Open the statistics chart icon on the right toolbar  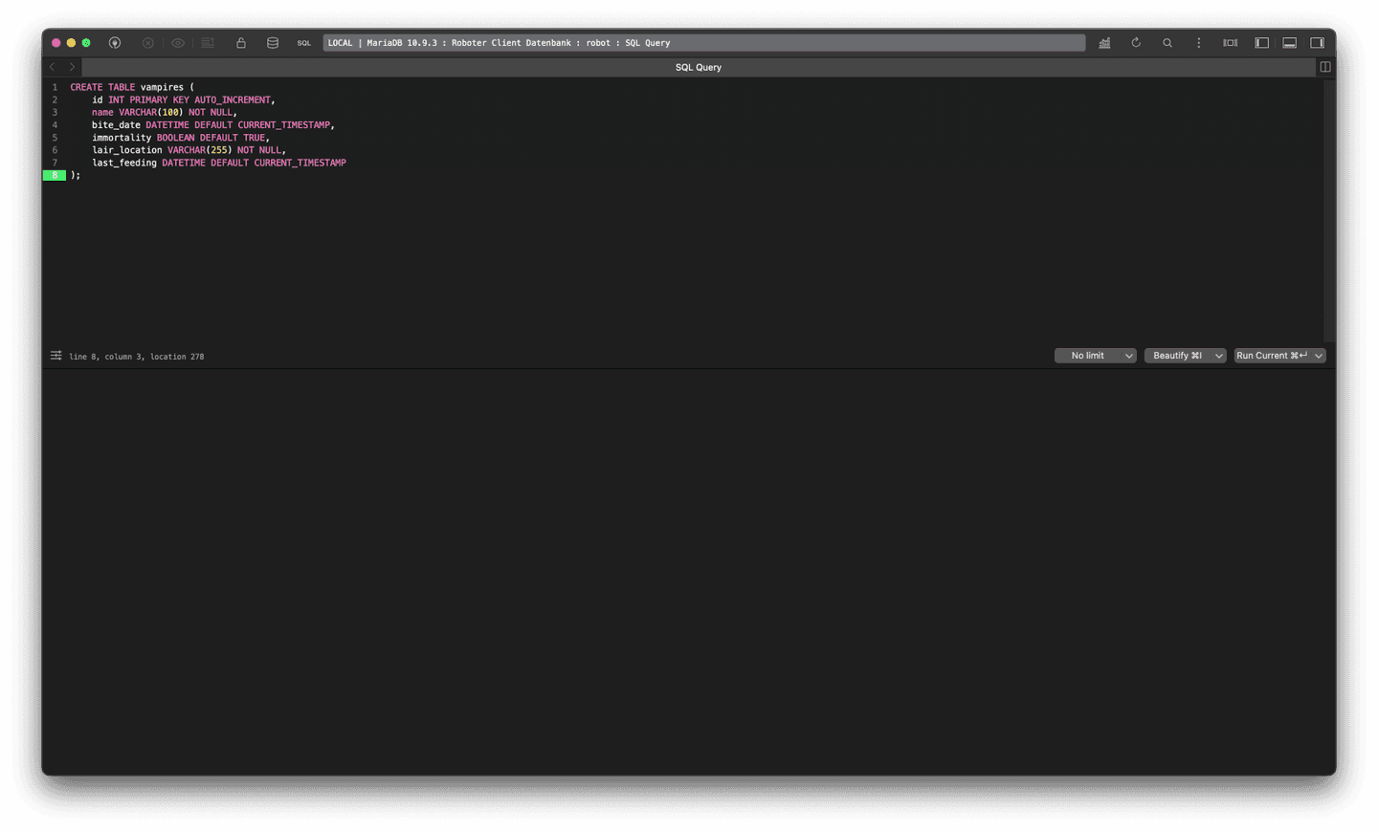[x=1104, y=42]
